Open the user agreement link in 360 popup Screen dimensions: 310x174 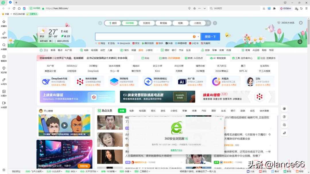click(x=176, y=150)
